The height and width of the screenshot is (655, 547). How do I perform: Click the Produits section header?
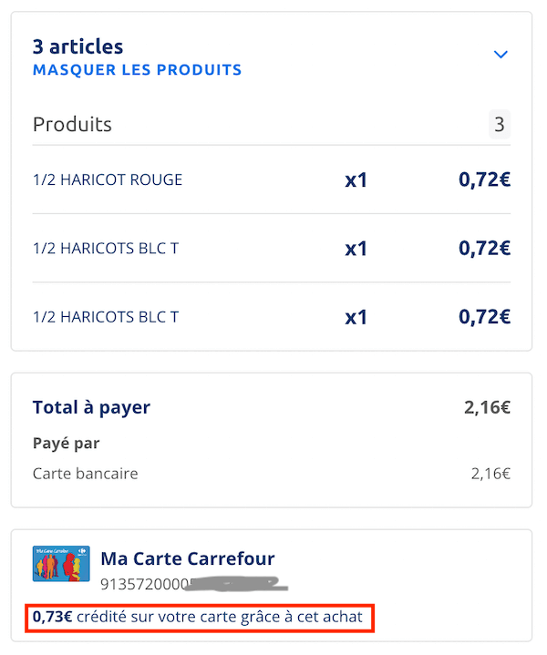point(72,124)
